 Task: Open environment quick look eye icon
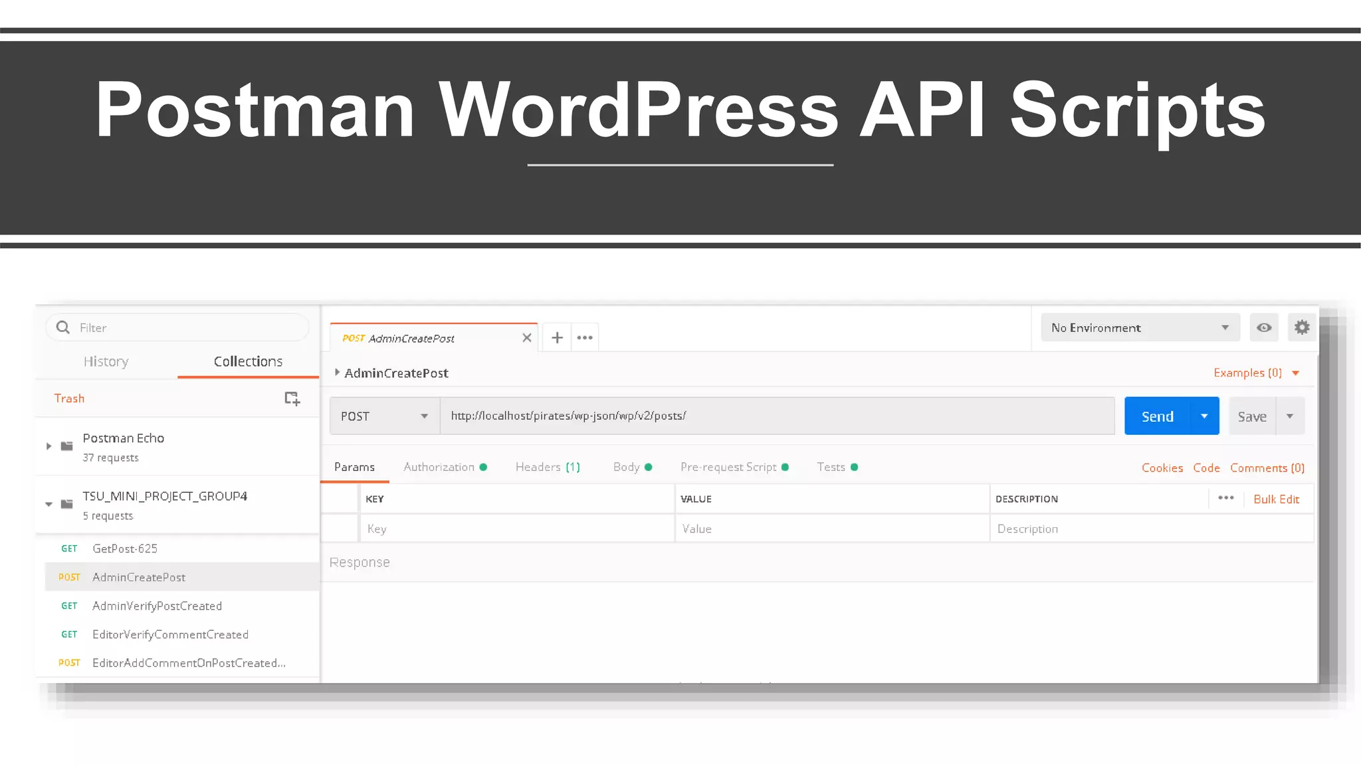pyautogui.click(x=1264, y=327)
